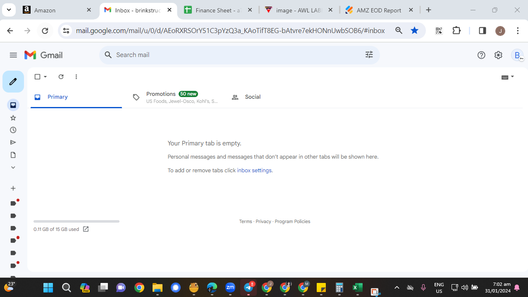Viewport: 528px width, 297px height.
Task: Click the magnifier in Search mail box
Action: tap(108, 55)
